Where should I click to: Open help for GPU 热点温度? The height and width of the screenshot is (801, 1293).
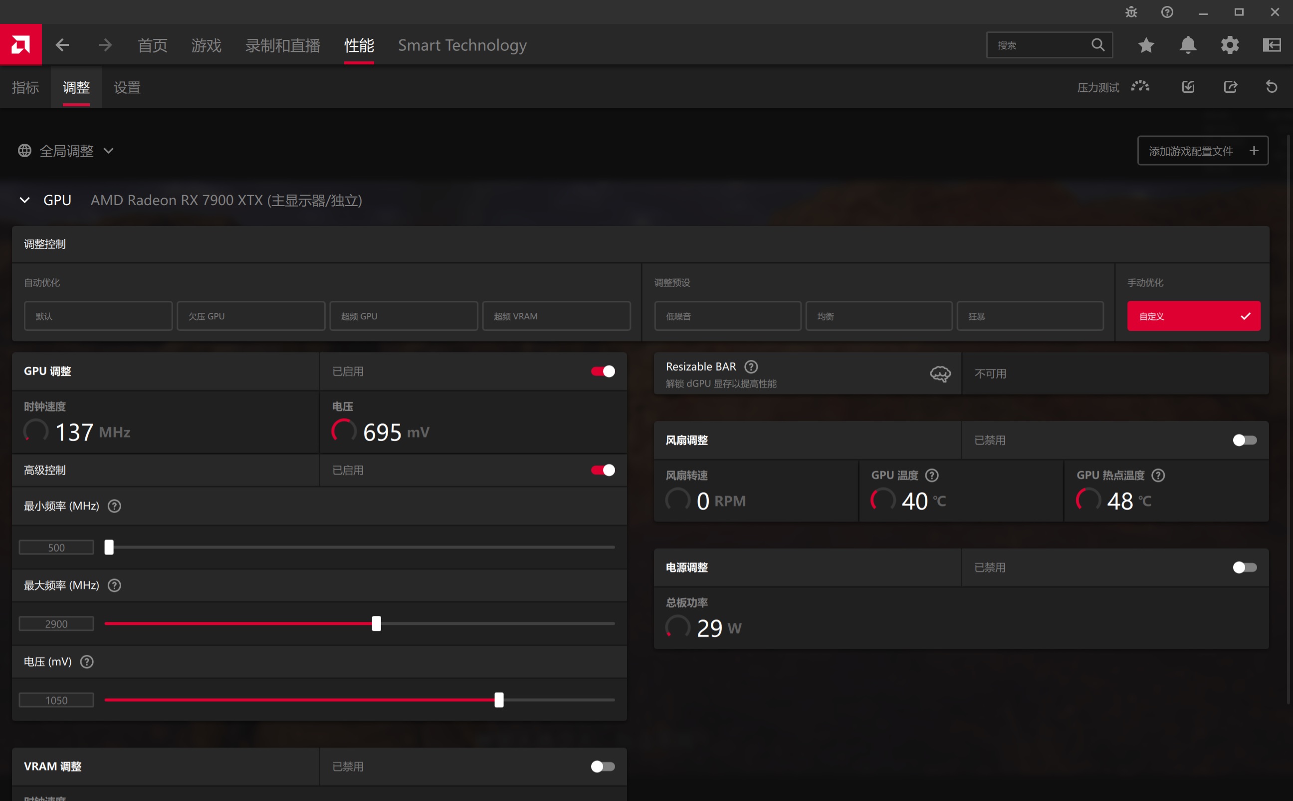pyautogui.click(x=1158, y=475)
